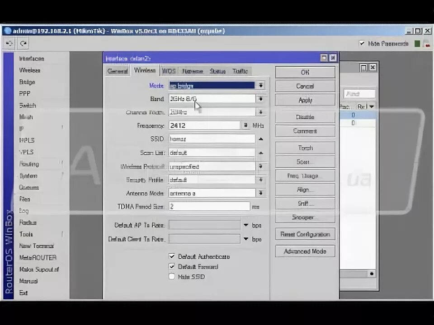Viewport: 434px width, 325px height.
Task: Click Make Supout.rif in the left menu
Action: tap(39, 269)
